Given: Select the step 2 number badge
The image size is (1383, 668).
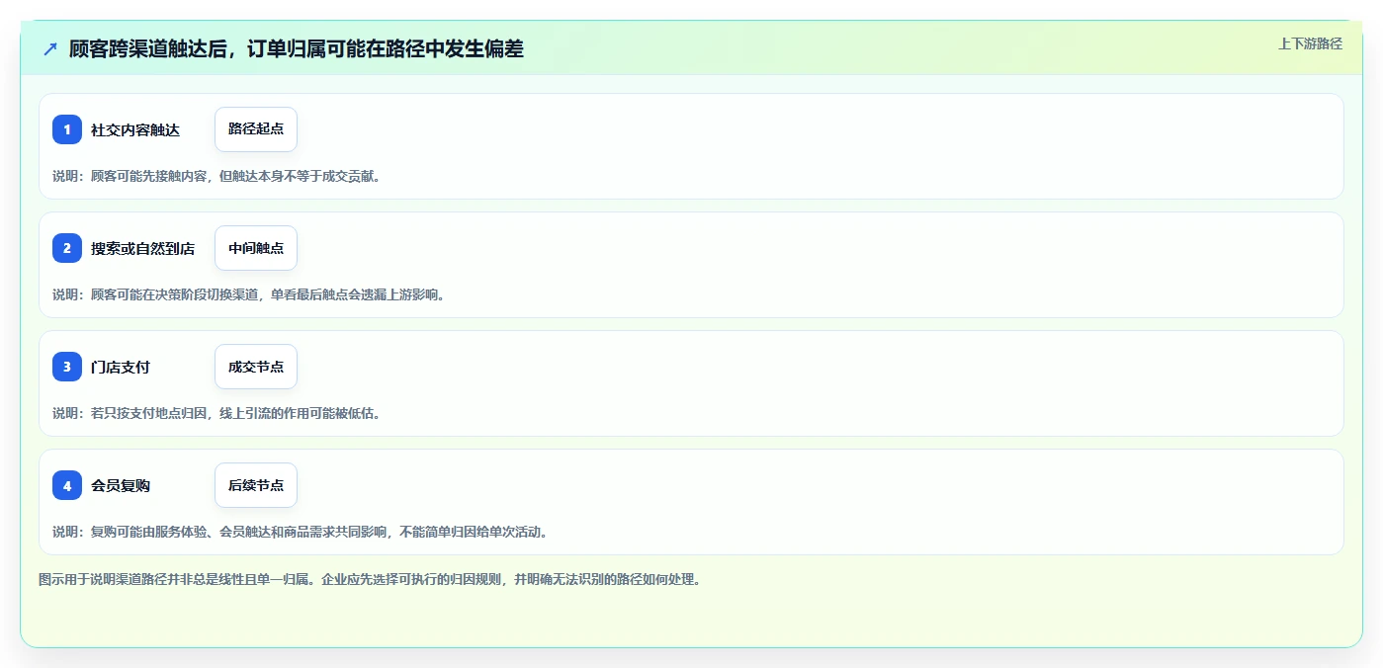Looking at the screenshot, I should tap(67, 248).
